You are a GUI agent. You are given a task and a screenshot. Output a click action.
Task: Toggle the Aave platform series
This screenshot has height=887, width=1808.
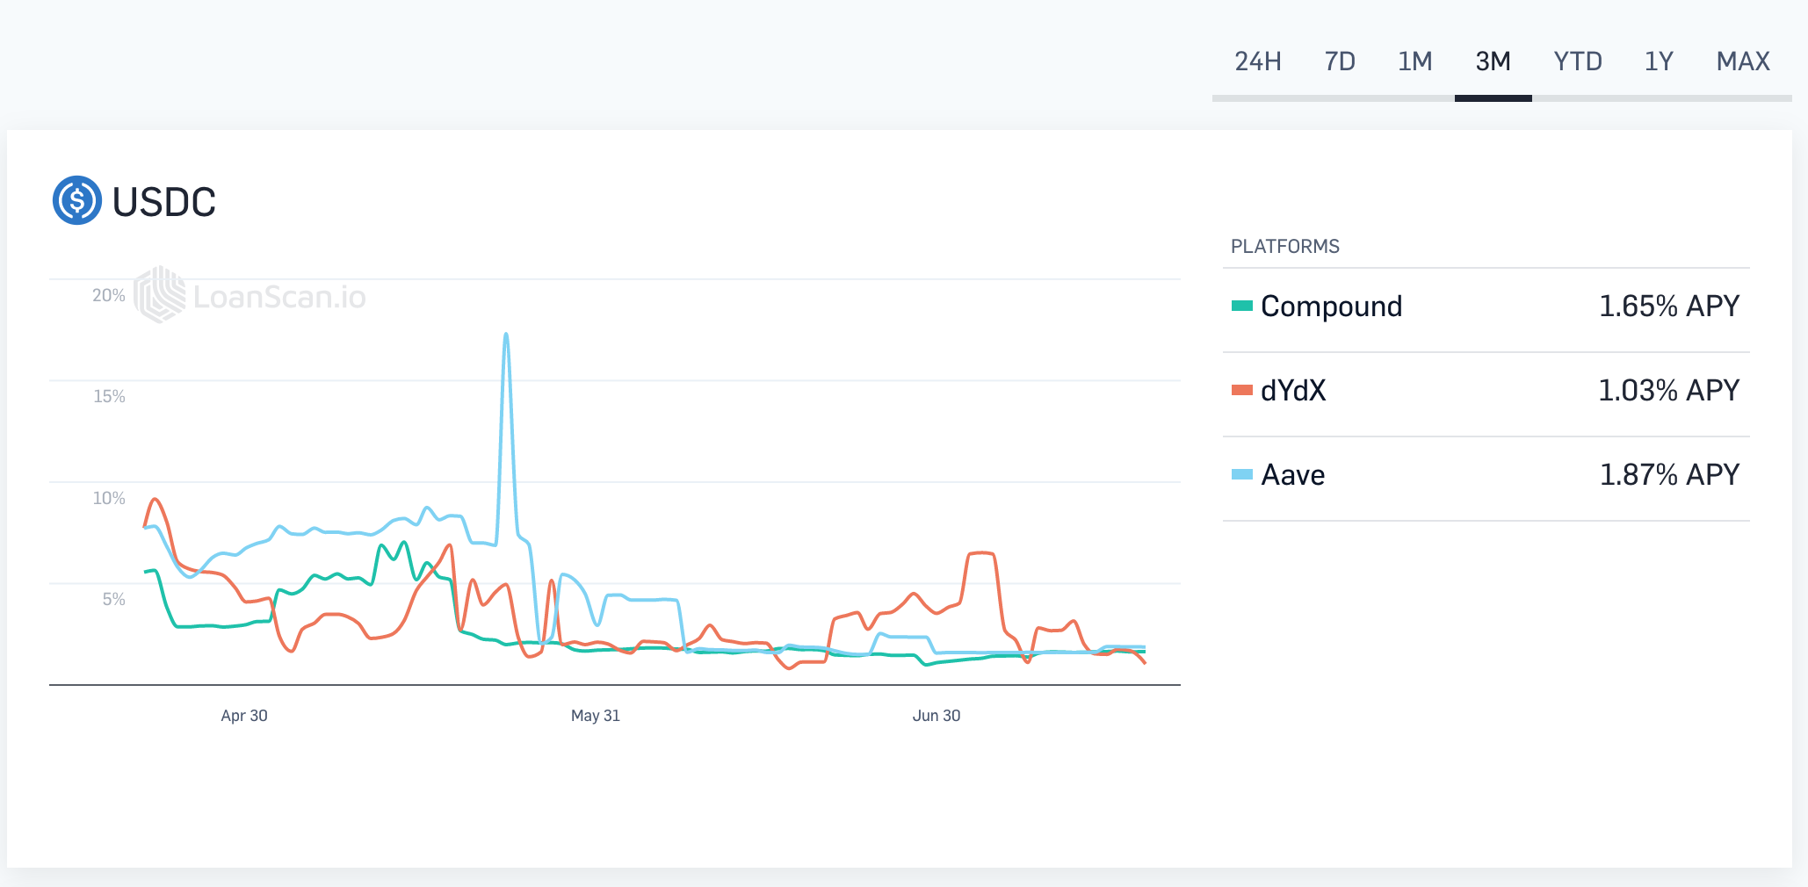[1486, 475]
